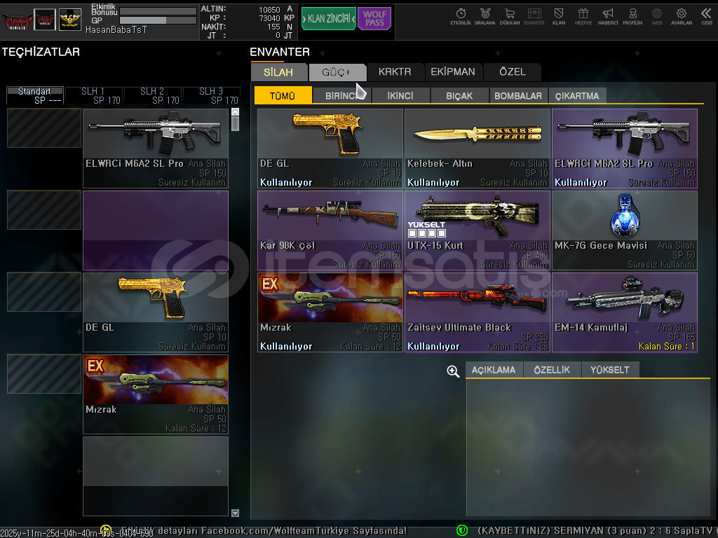
Task: Select Mızrak EX item in inventory
Action: (330, 312)
